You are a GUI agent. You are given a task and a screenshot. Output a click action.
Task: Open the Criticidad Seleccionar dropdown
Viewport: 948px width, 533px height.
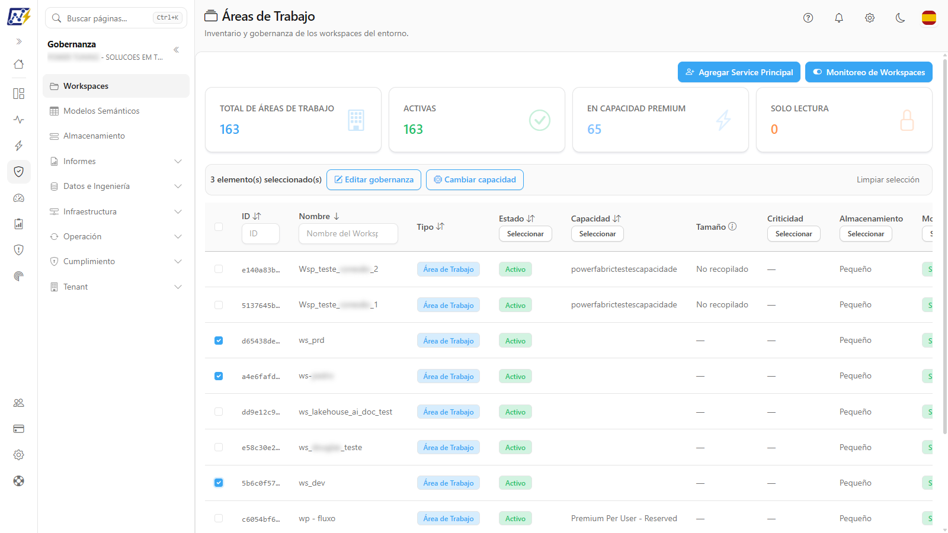[x=794, y=234]
